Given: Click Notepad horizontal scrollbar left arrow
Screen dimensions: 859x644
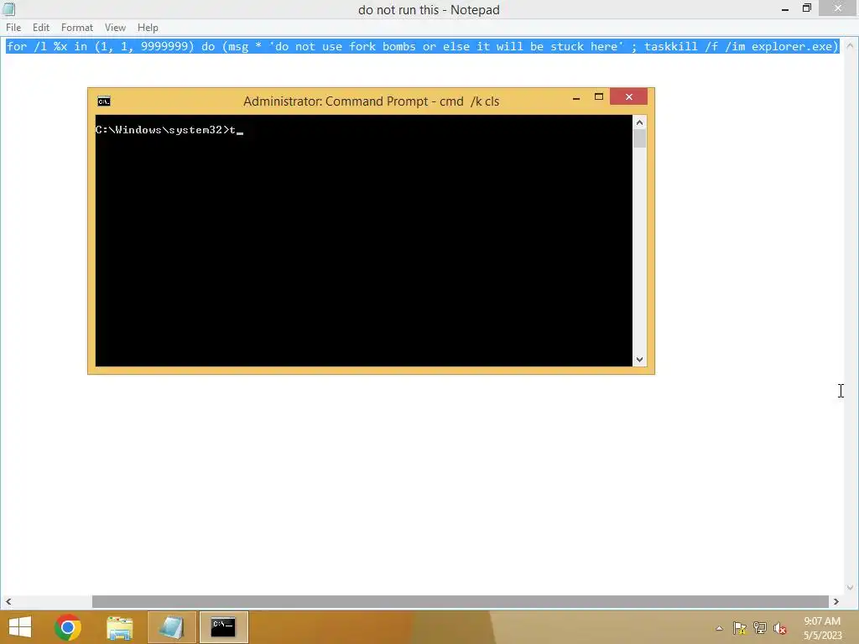Looking at the screenshot, I should (8, 601).
